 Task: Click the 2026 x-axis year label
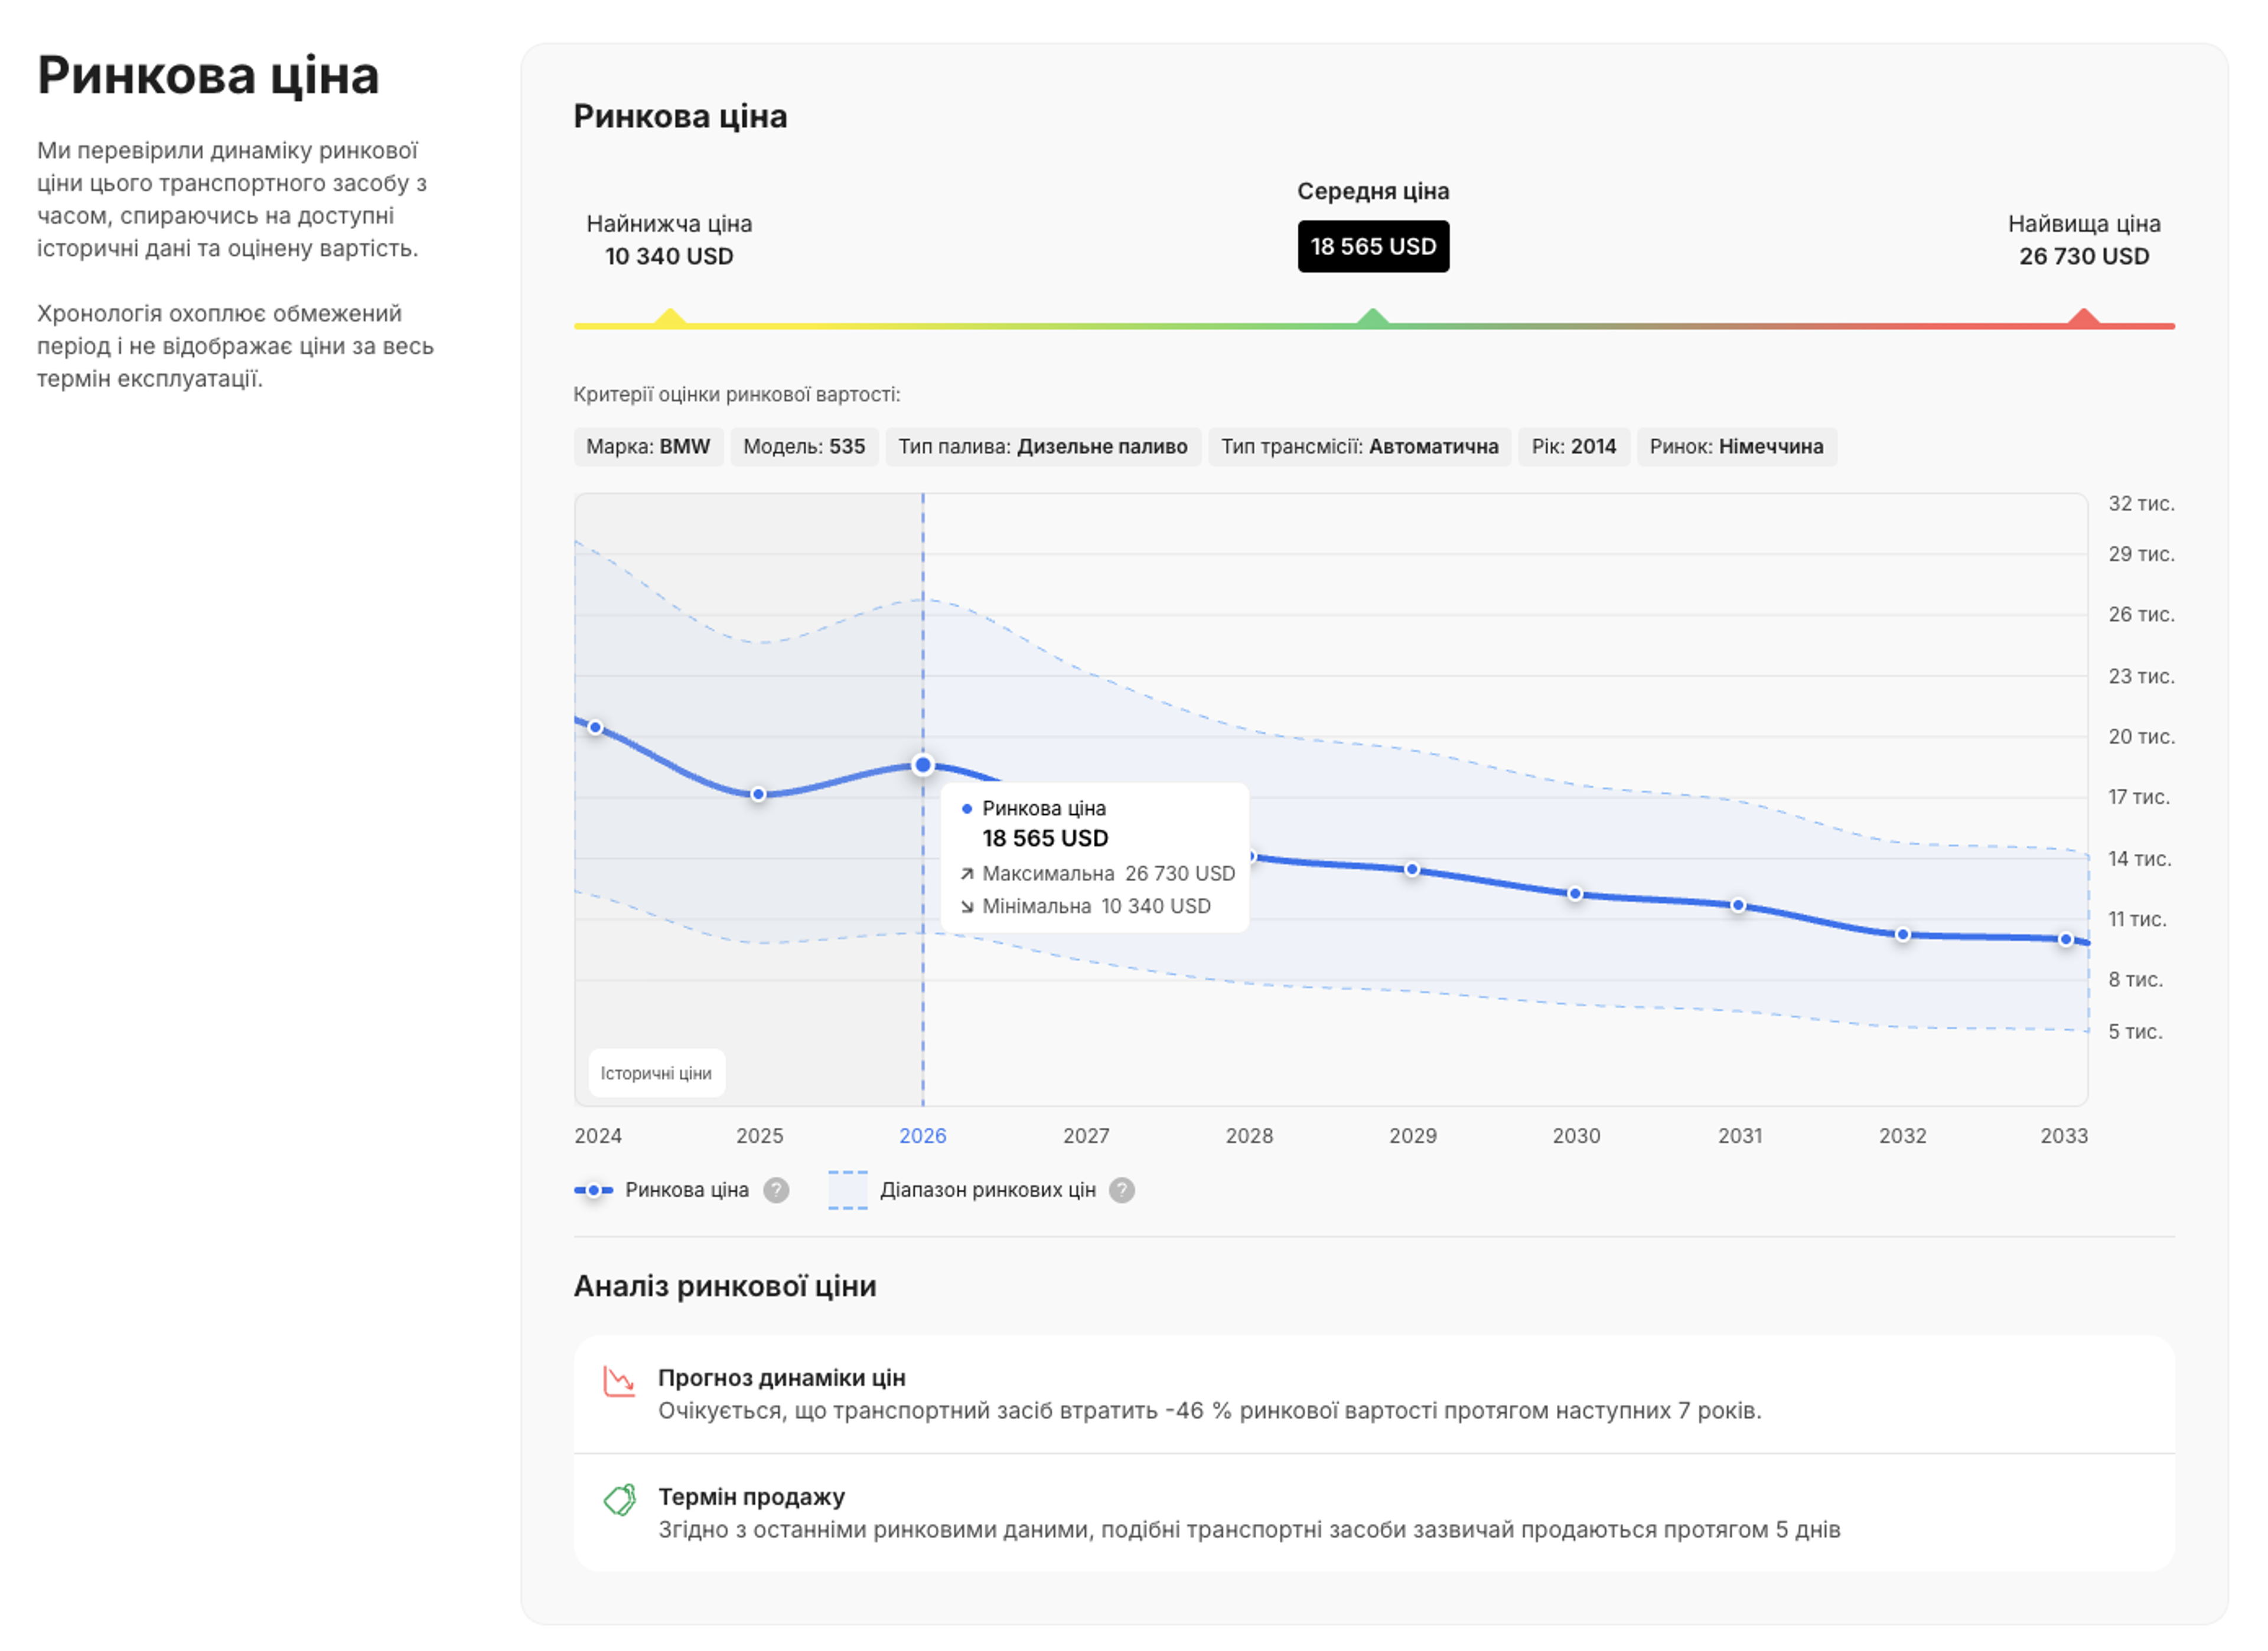(x=922, y=1136)
